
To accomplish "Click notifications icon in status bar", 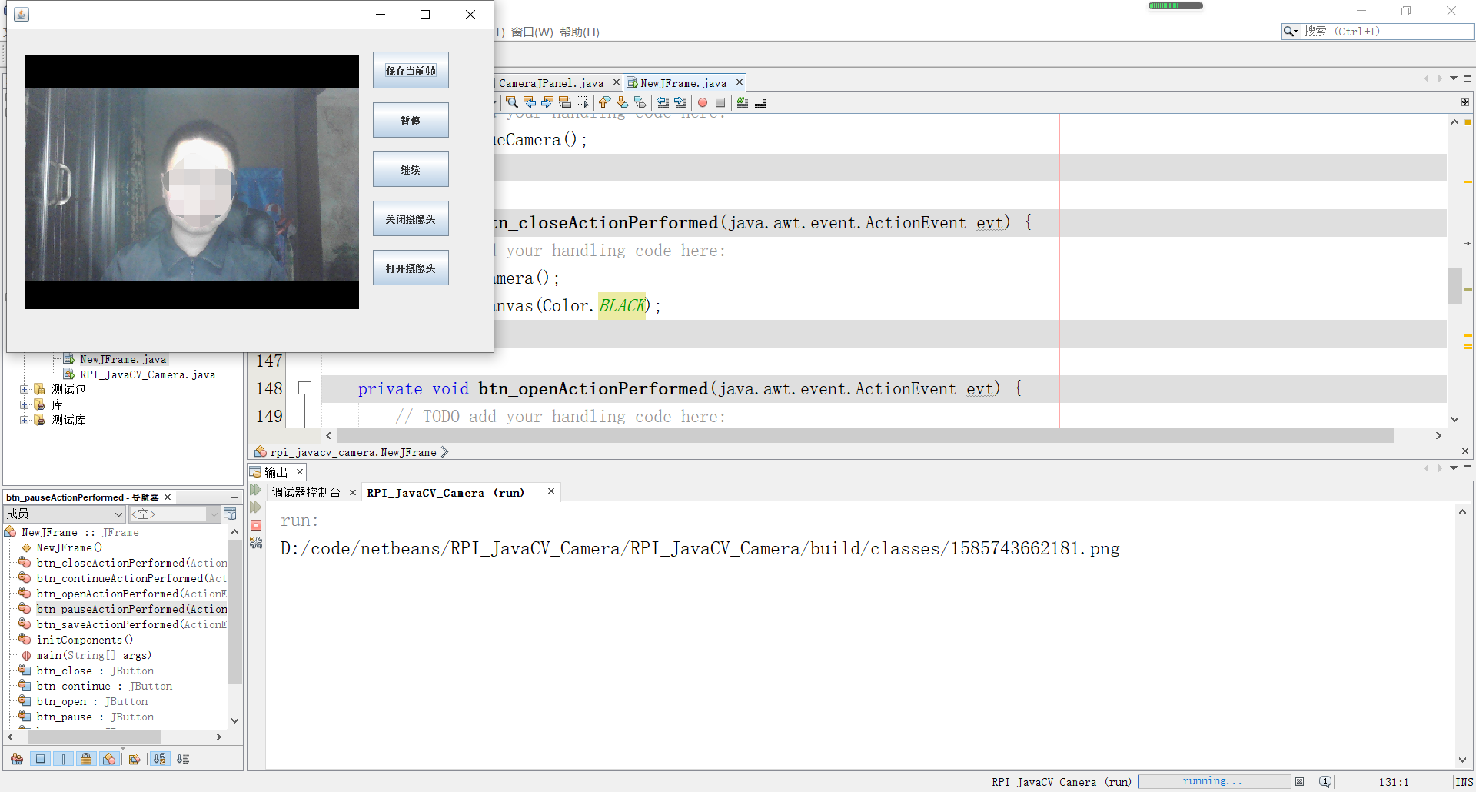I will [1325, 781].
